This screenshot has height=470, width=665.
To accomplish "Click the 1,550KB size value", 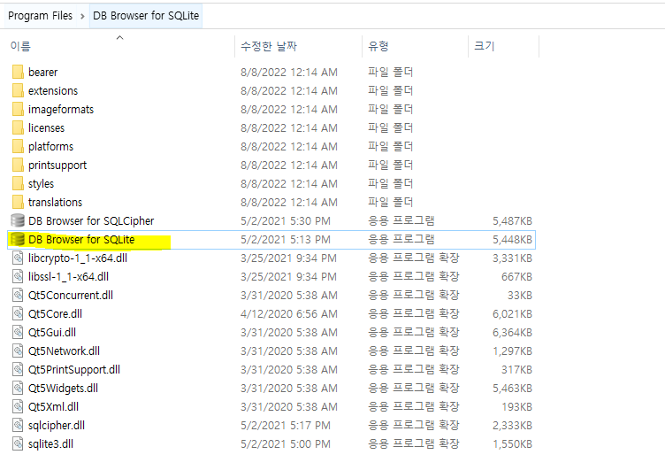I will point(512,444).
